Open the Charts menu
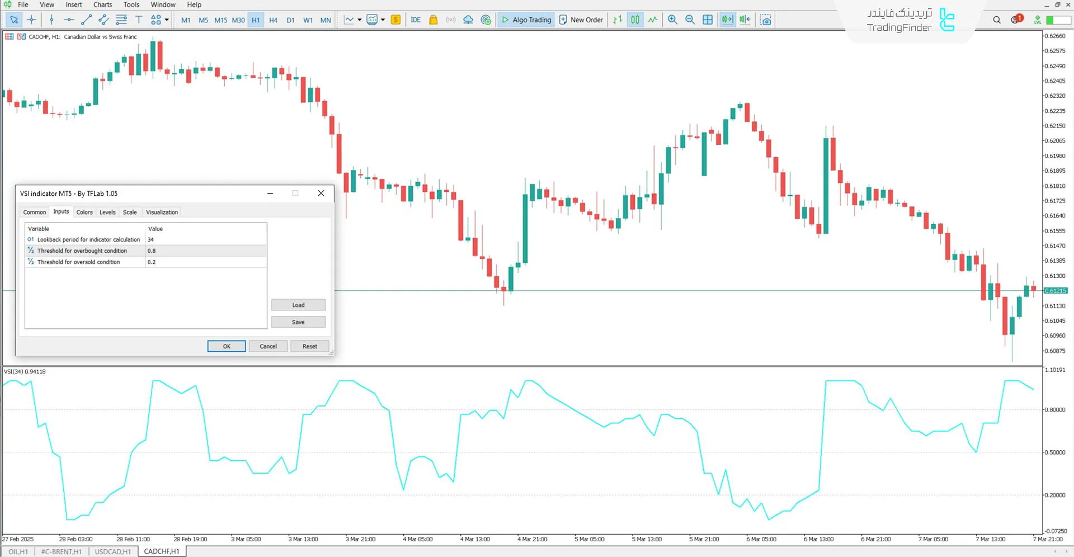 (102, 4)
